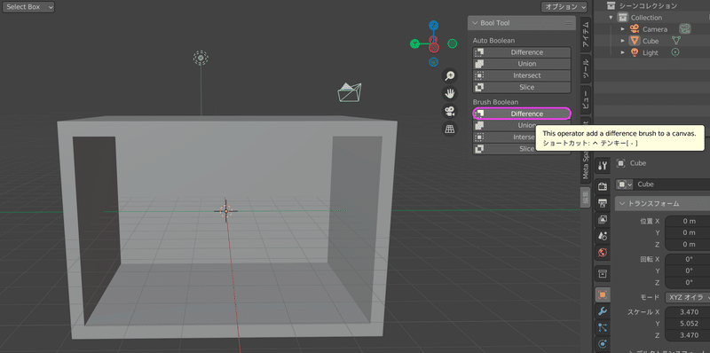Click Auto Boolean Union button
The height and width of the screenshot is (353, 710).
pos(522,64)
